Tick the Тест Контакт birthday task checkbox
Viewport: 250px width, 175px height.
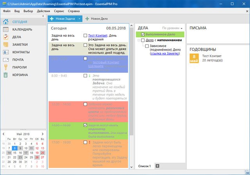tap(85, 36)
